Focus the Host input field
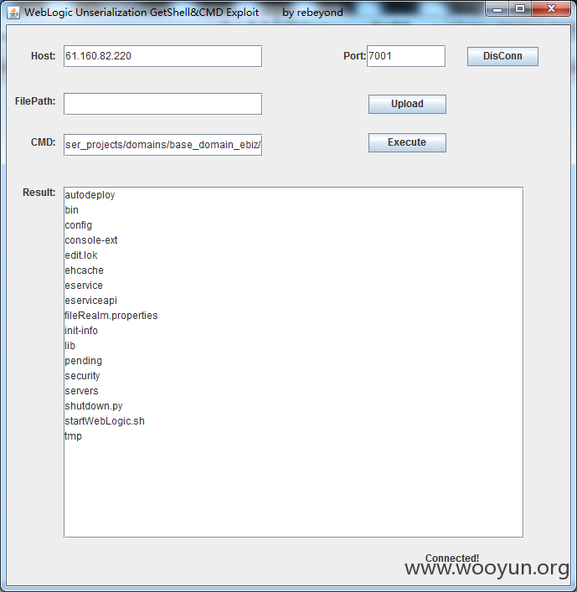This screenshot has width=577, height=592. click(x=162, y=56)
